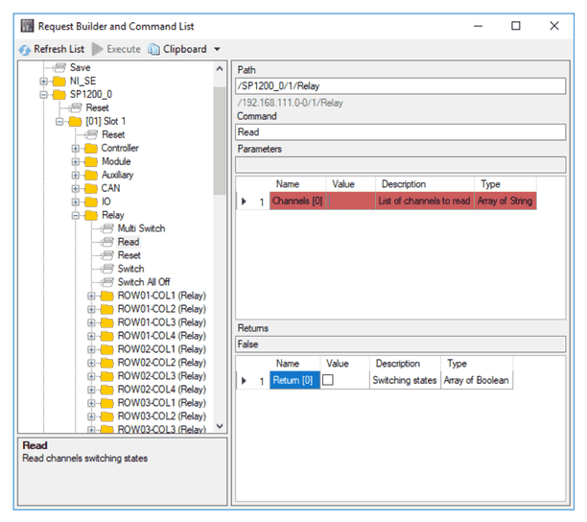Click the Relay folder icon

click(x=91, y=215)
